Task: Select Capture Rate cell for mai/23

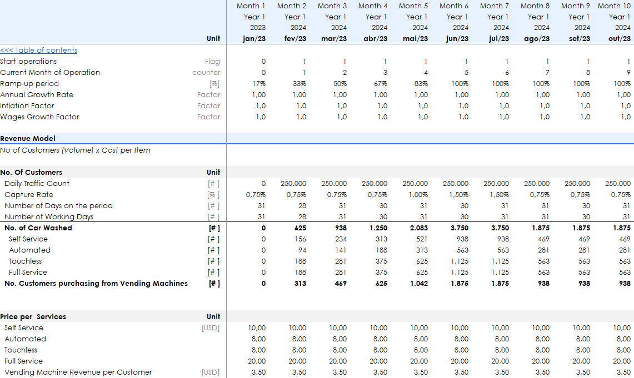Action: (418, 194)
